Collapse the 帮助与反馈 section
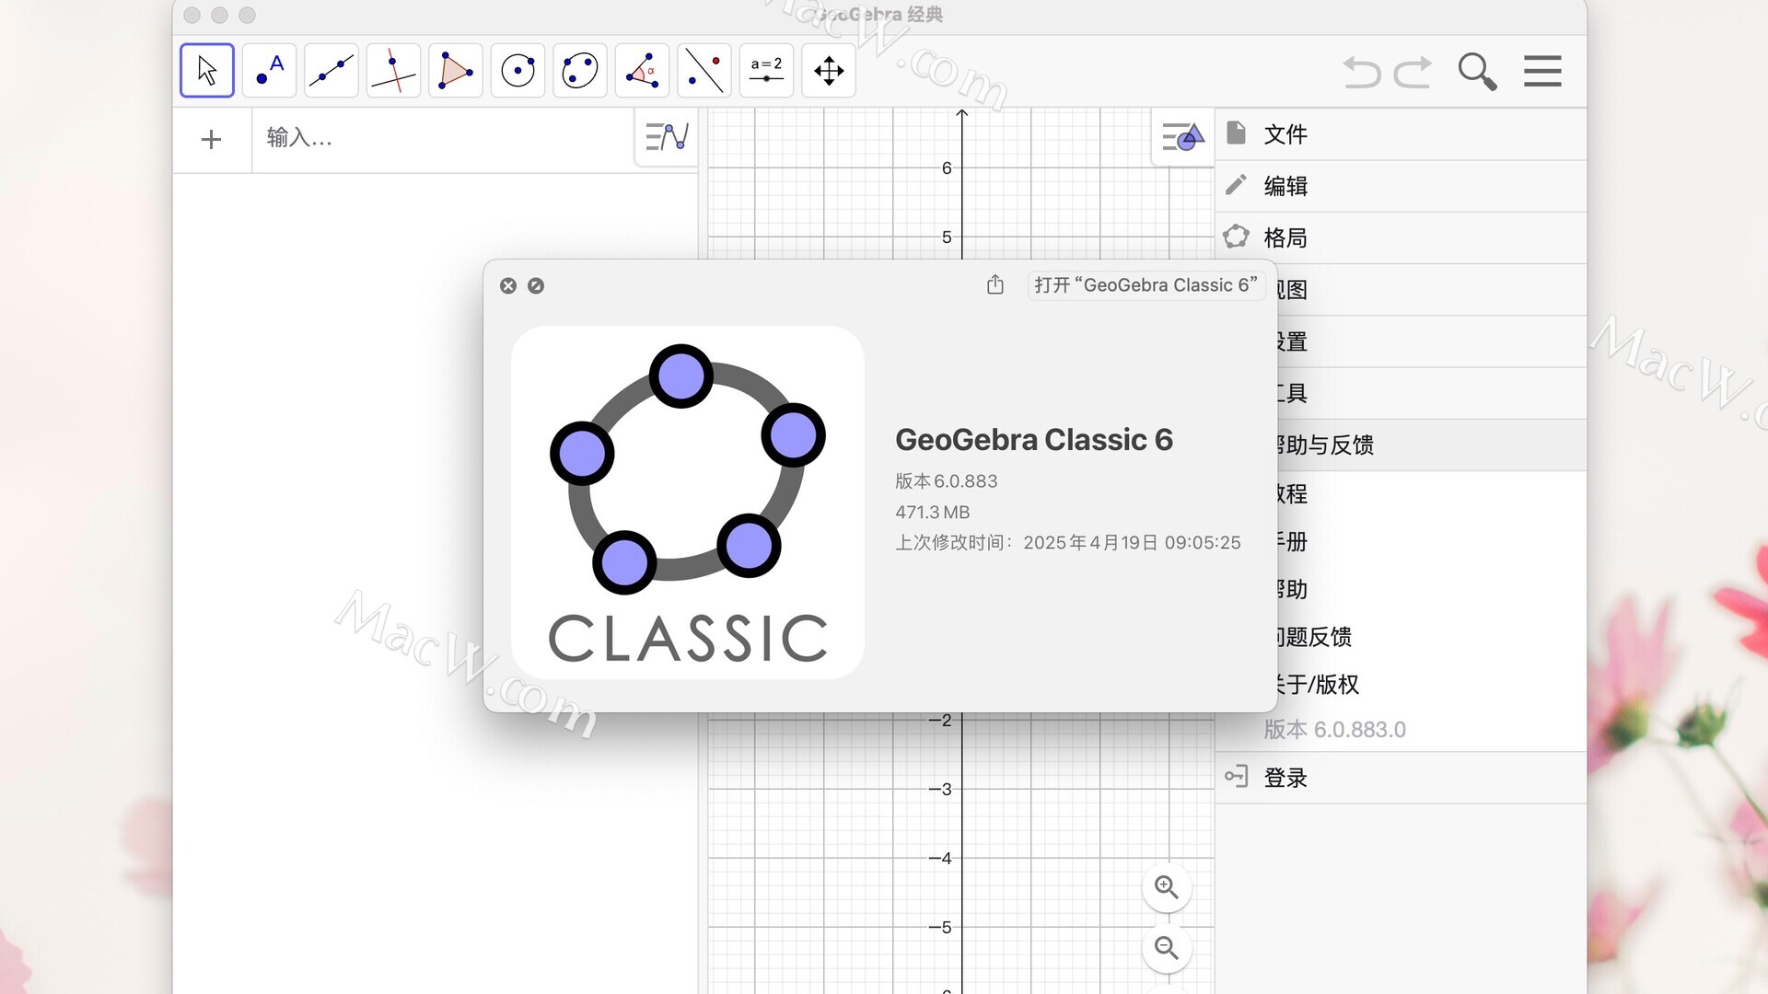 pos(1430,445)
